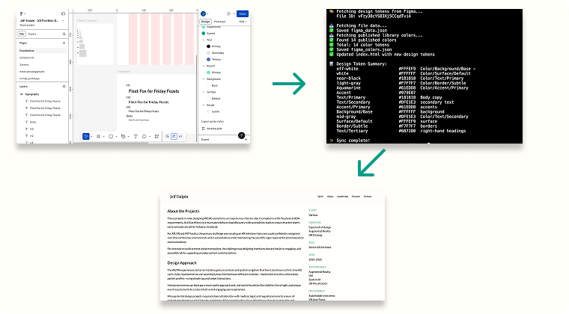The image size is (569, 314).
Task: Open the Frame tool dropdown arrow
Action: click(x=104, y=137)
